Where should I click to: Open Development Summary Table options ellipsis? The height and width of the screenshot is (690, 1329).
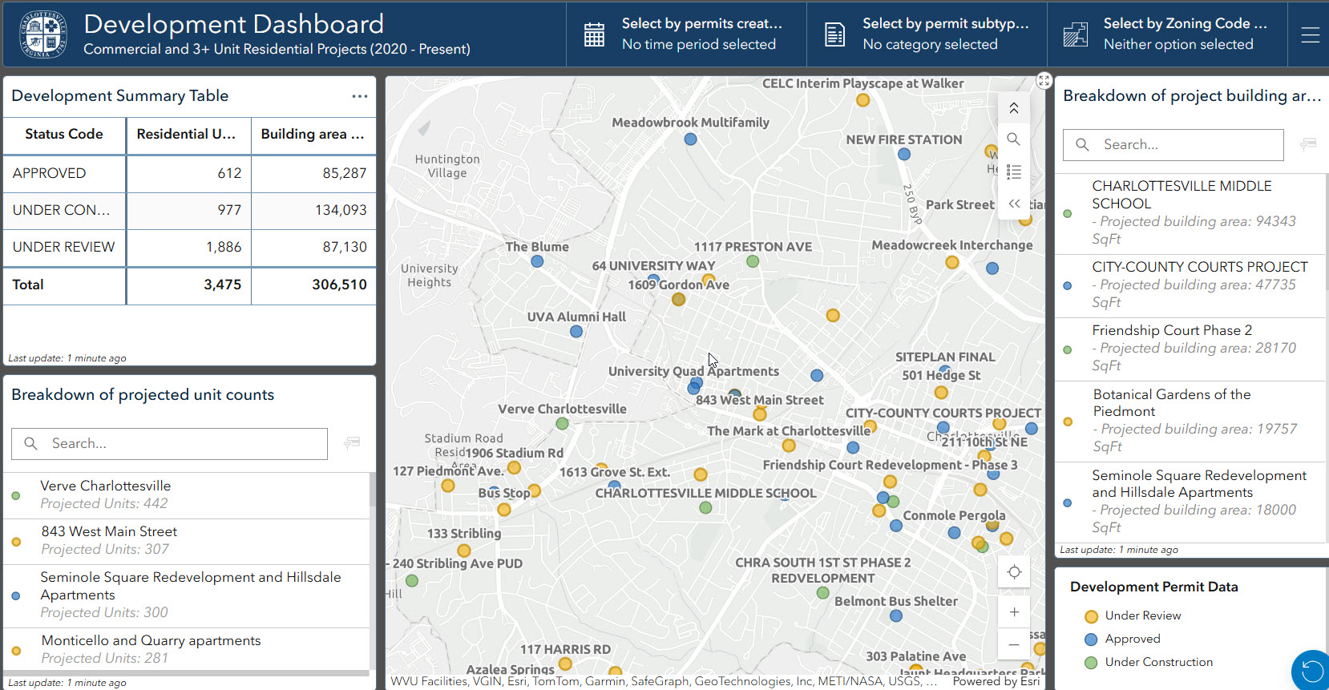tap(359, 96)
